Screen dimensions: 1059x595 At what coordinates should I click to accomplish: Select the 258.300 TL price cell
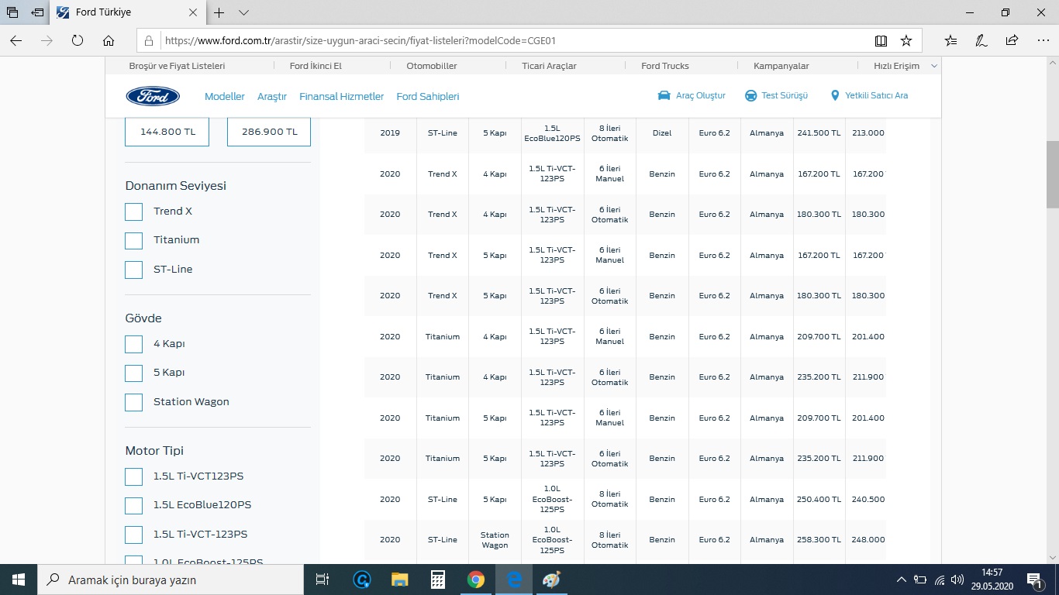pos(819,540)
